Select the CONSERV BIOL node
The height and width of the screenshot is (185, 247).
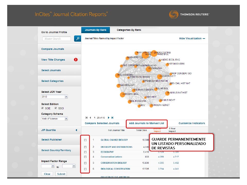pos(122,95)
